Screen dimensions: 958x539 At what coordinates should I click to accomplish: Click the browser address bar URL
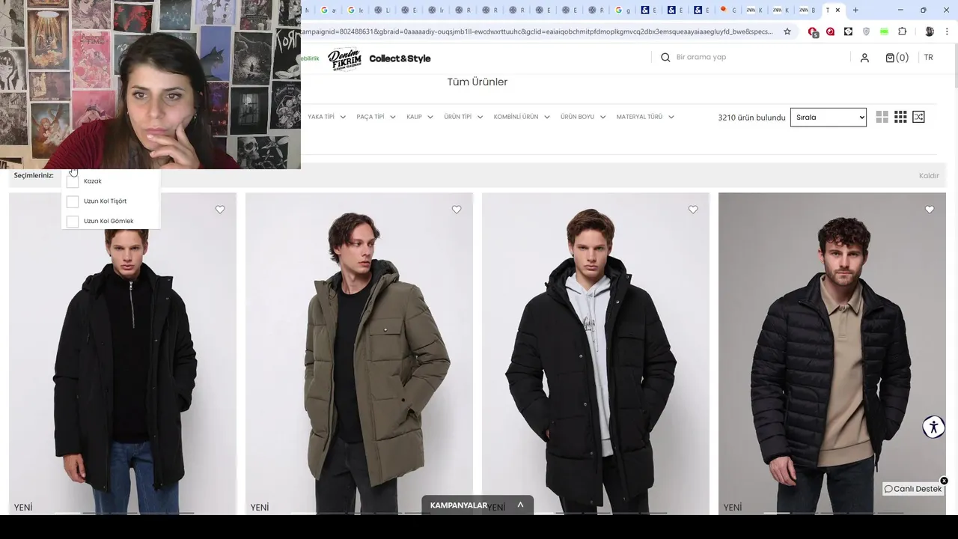[537, 31]
